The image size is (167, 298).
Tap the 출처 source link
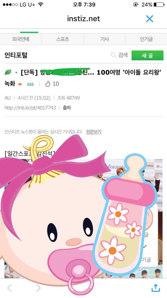pyautogui.click(x=66, y=108)
